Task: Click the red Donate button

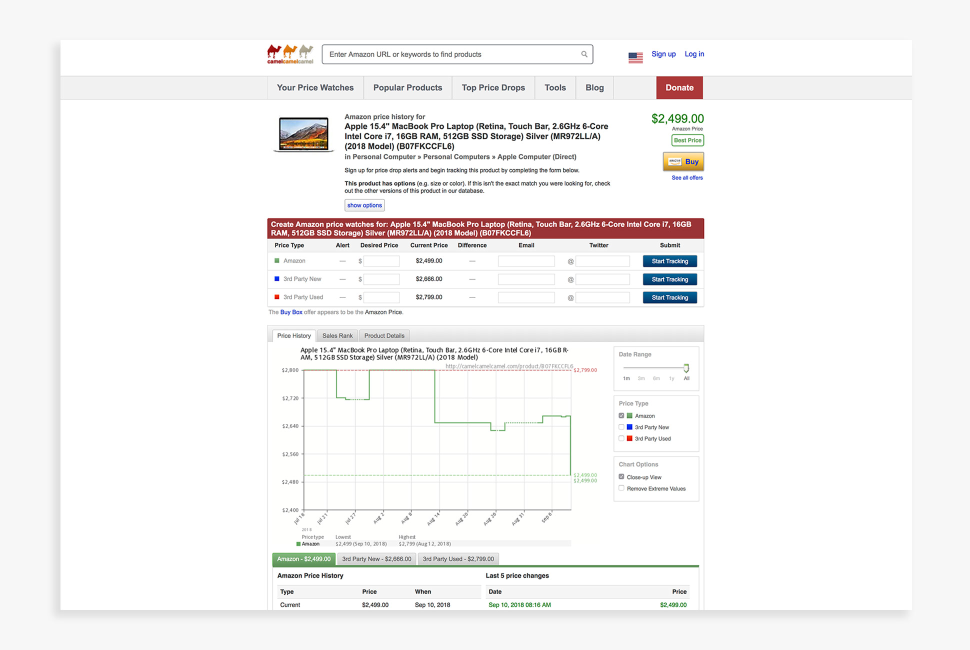Action: tap(679, 87)
